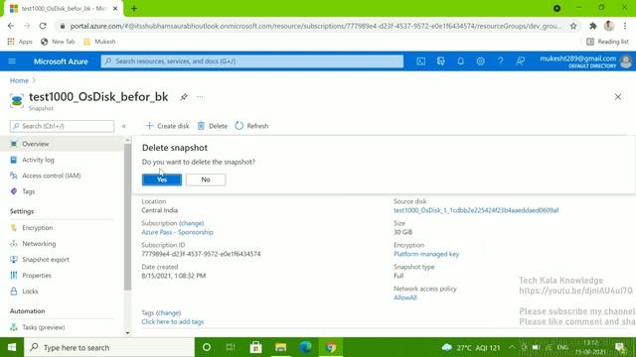Open Chrome extensions puzzle icon
The height and width of the screenshot is (357, 636).
click(x=593, y=26)
